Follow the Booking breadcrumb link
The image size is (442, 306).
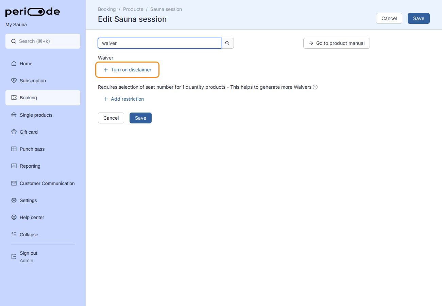coord(107,9)
